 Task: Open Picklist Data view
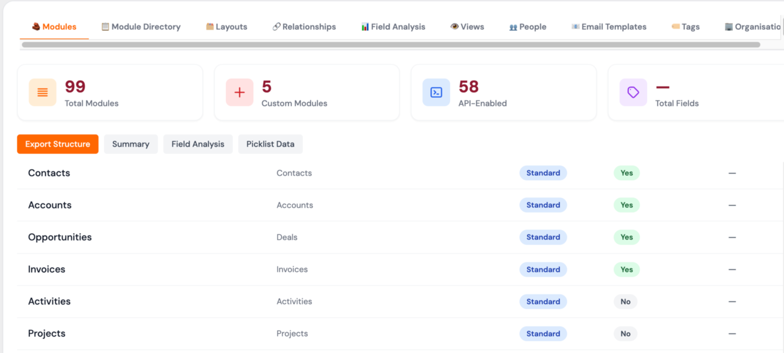tap(270, 144)
